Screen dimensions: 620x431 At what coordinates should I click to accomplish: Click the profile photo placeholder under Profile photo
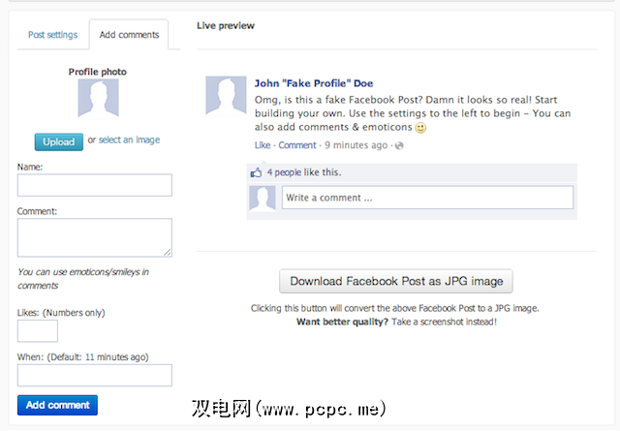click(98, 99)
